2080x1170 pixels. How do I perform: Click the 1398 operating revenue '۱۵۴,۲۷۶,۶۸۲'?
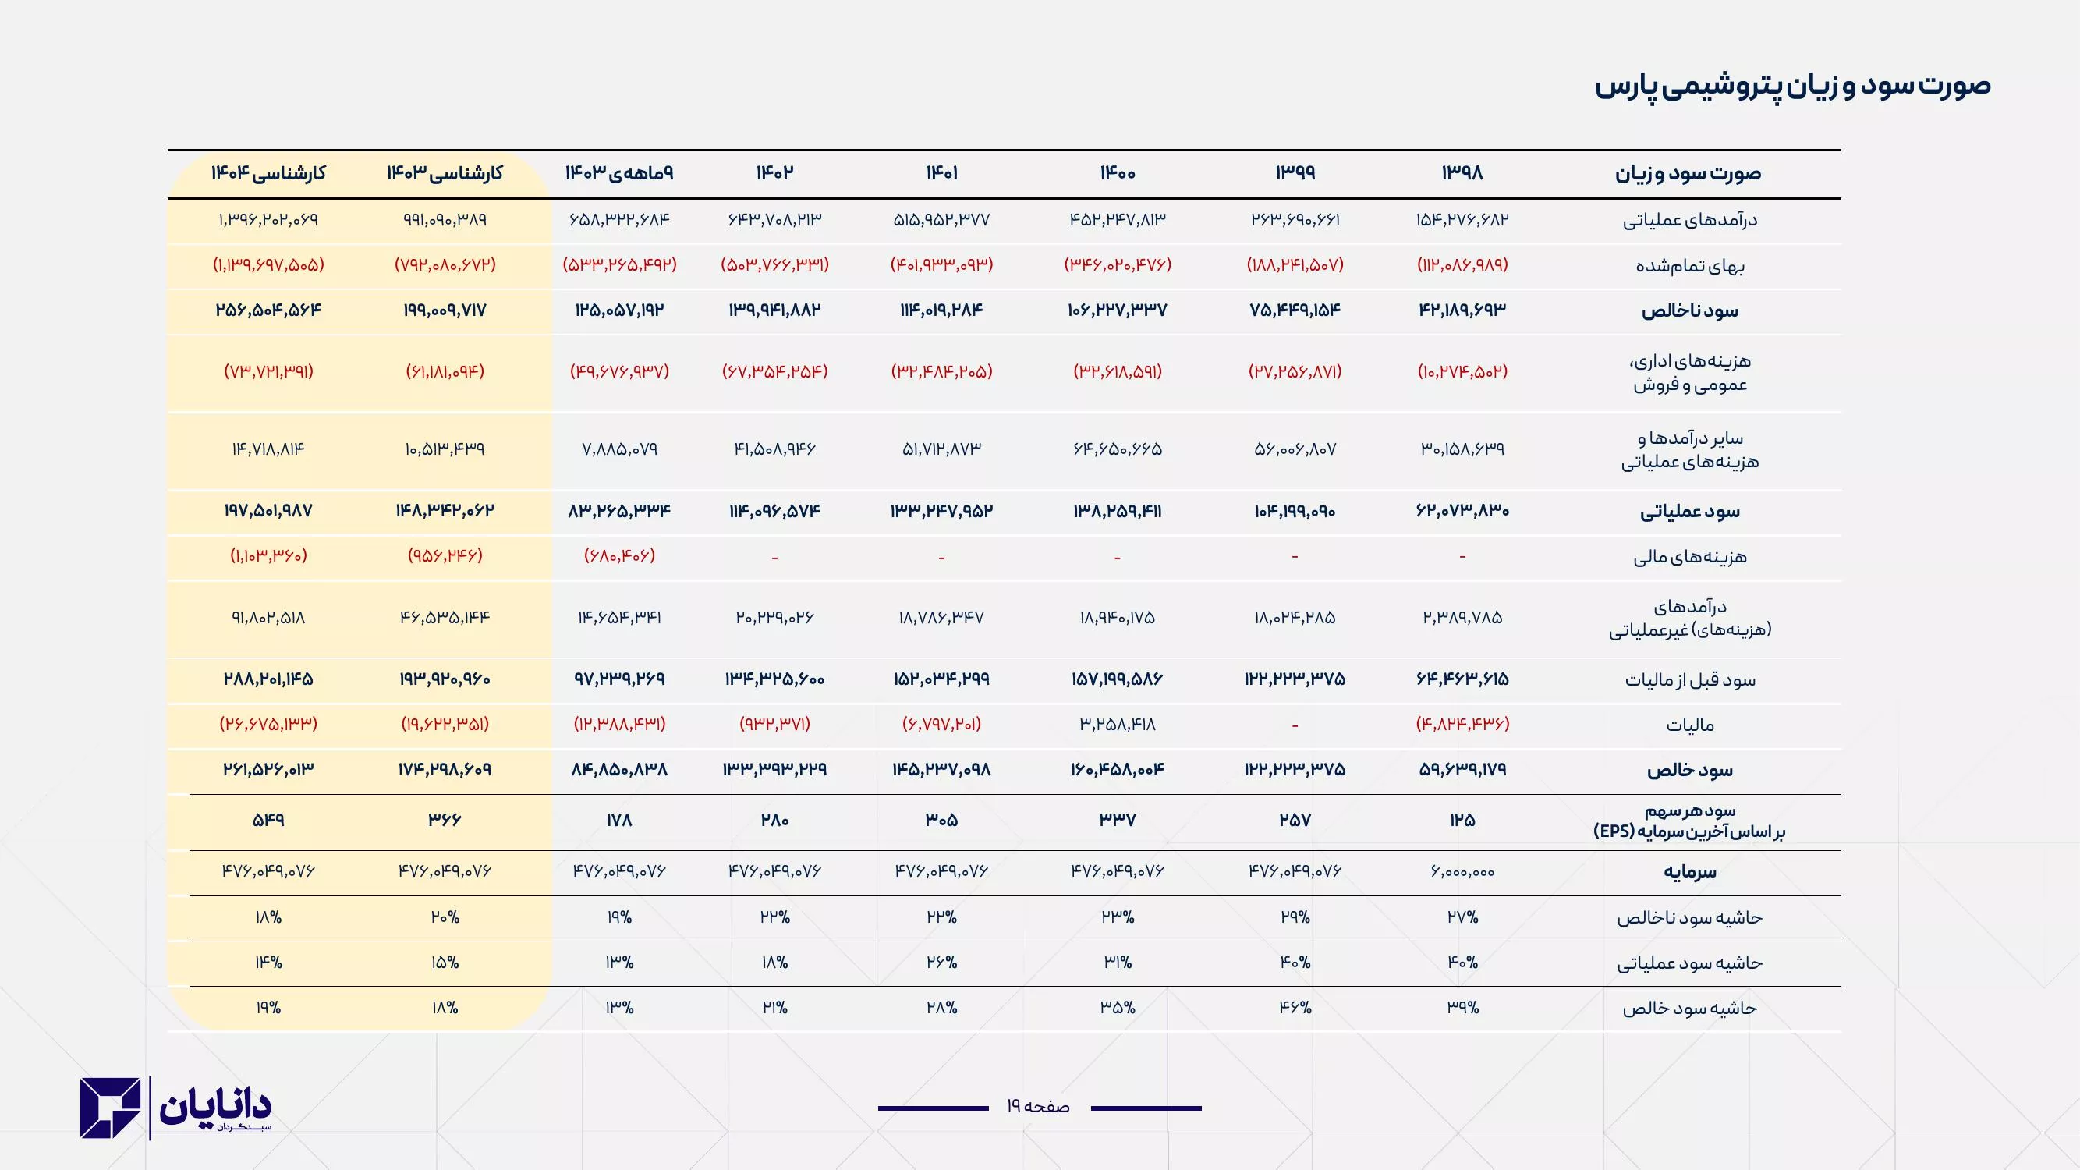tap(1462, 220)
